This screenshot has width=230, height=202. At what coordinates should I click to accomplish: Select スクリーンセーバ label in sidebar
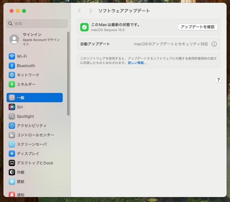(x=32, y=144)
